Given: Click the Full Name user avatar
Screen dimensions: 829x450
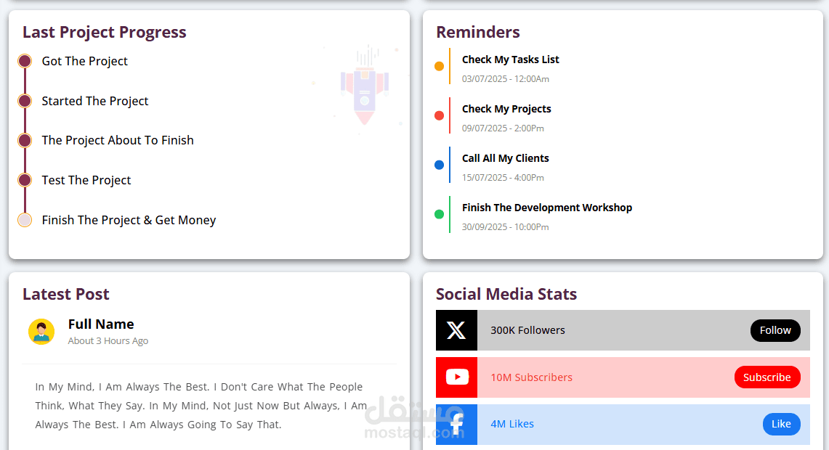Looking at the screenshot, I should point(41,332).
